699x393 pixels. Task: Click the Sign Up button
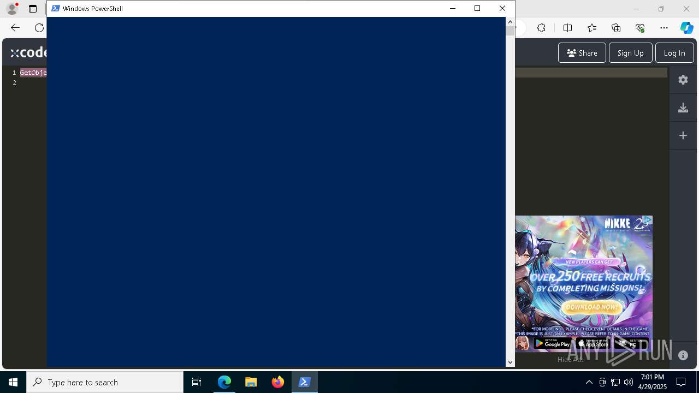(x=630, y=53)
